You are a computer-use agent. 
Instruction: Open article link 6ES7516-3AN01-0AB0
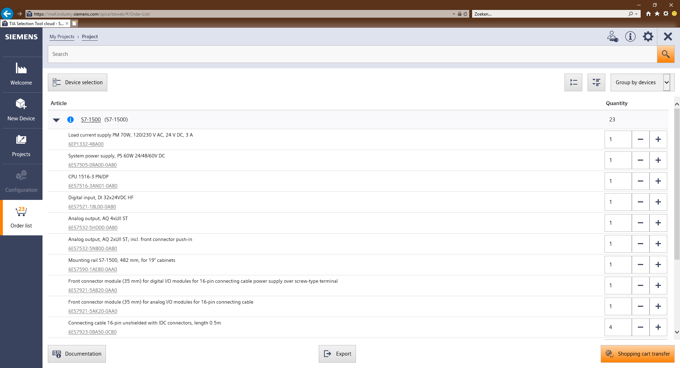93,186
